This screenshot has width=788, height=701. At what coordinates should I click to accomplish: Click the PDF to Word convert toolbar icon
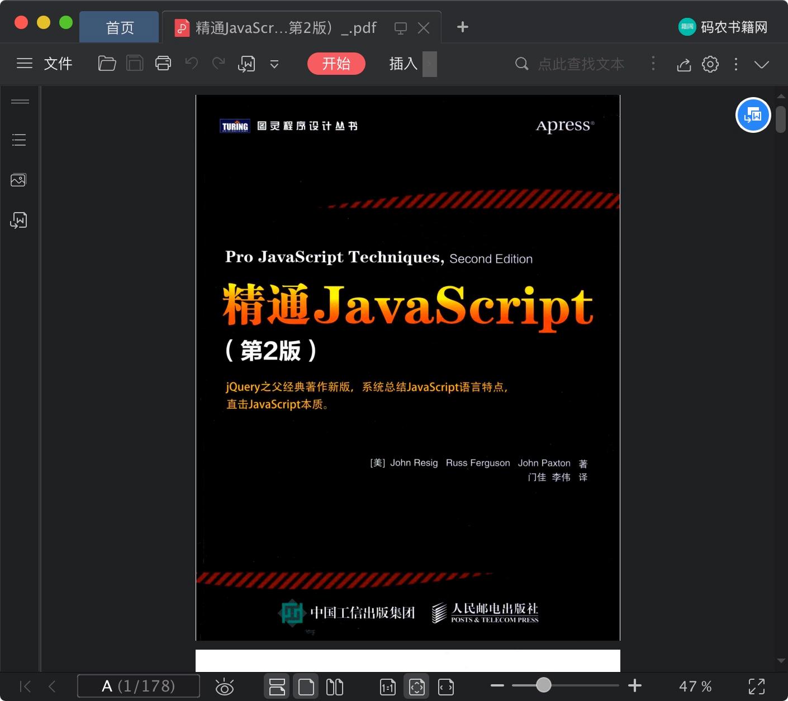pos(246,64)
